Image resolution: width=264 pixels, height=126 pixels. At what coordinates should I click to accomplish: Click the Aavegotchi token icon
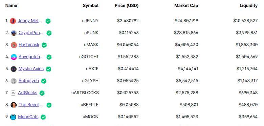[14, 57]
